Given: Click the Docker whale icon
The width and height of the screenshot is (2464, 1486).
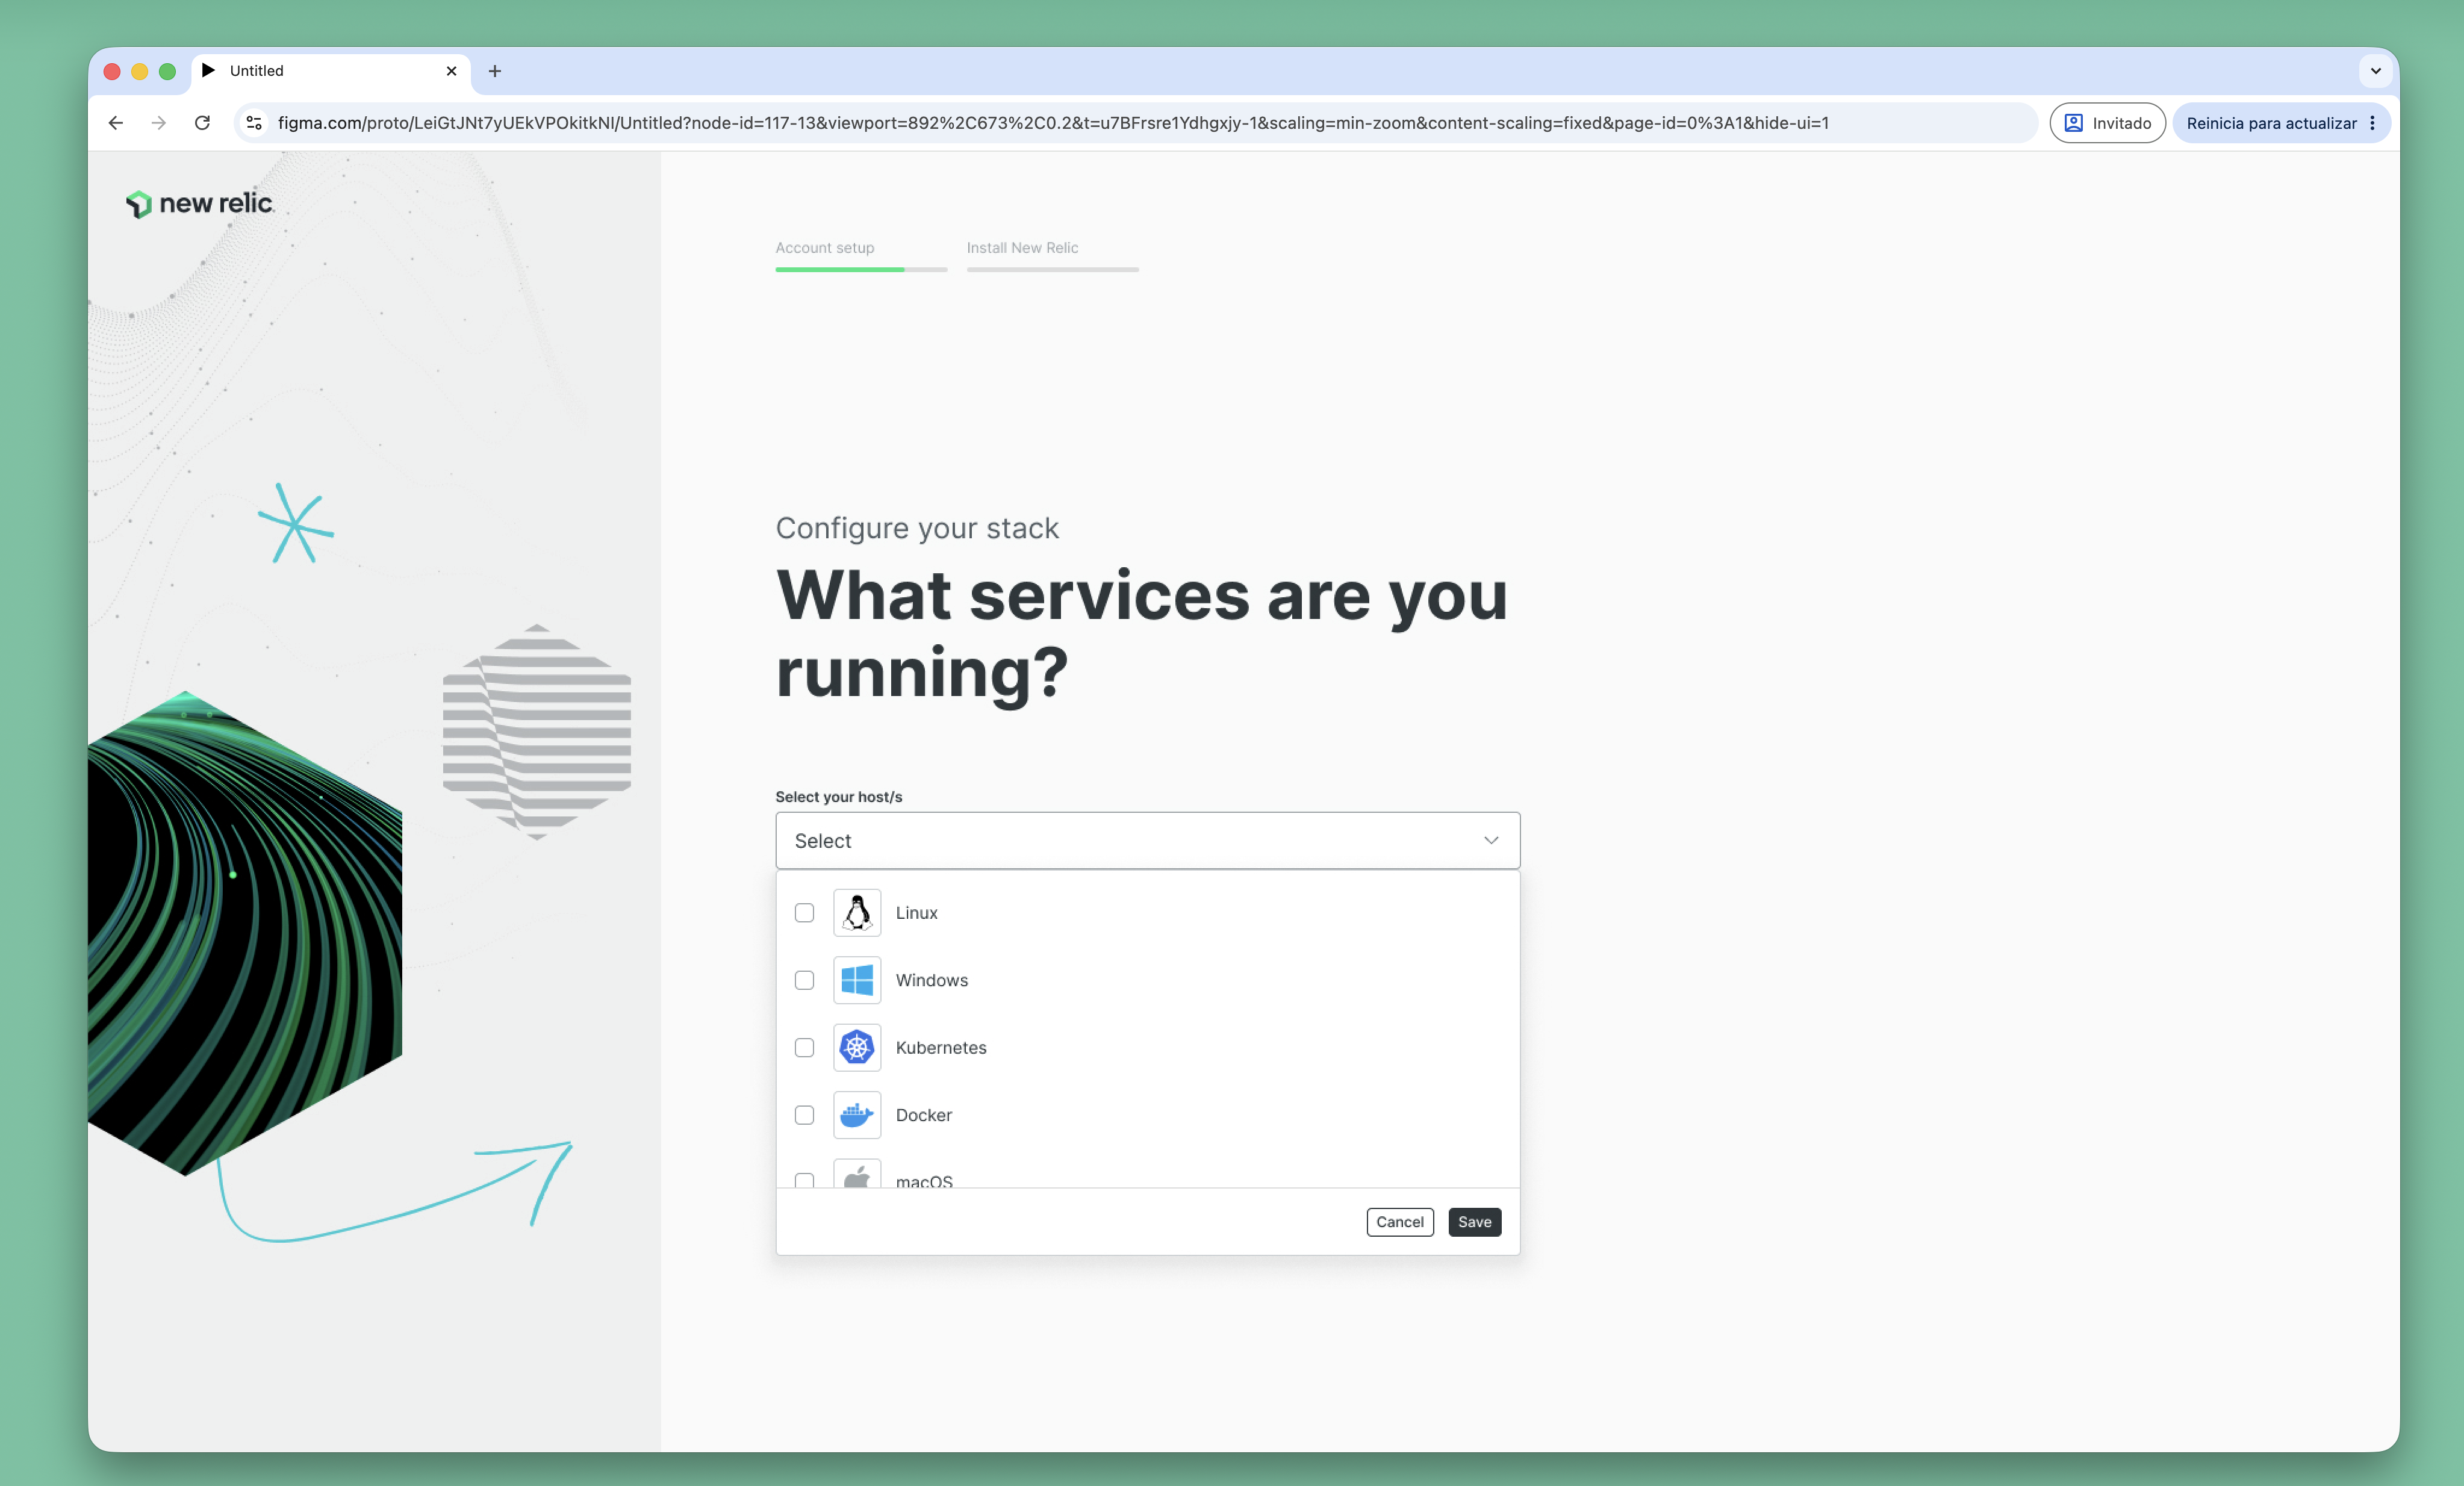Looking at the screenshot, I should pos(857,1115).
